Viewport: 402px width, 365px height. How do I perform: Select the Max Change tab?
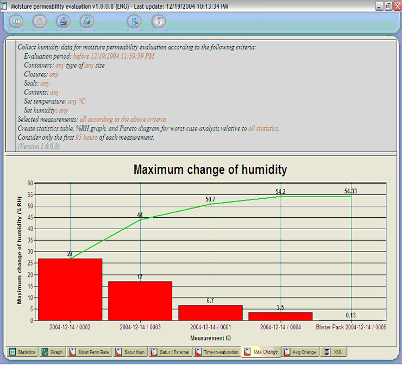[261, 351]
